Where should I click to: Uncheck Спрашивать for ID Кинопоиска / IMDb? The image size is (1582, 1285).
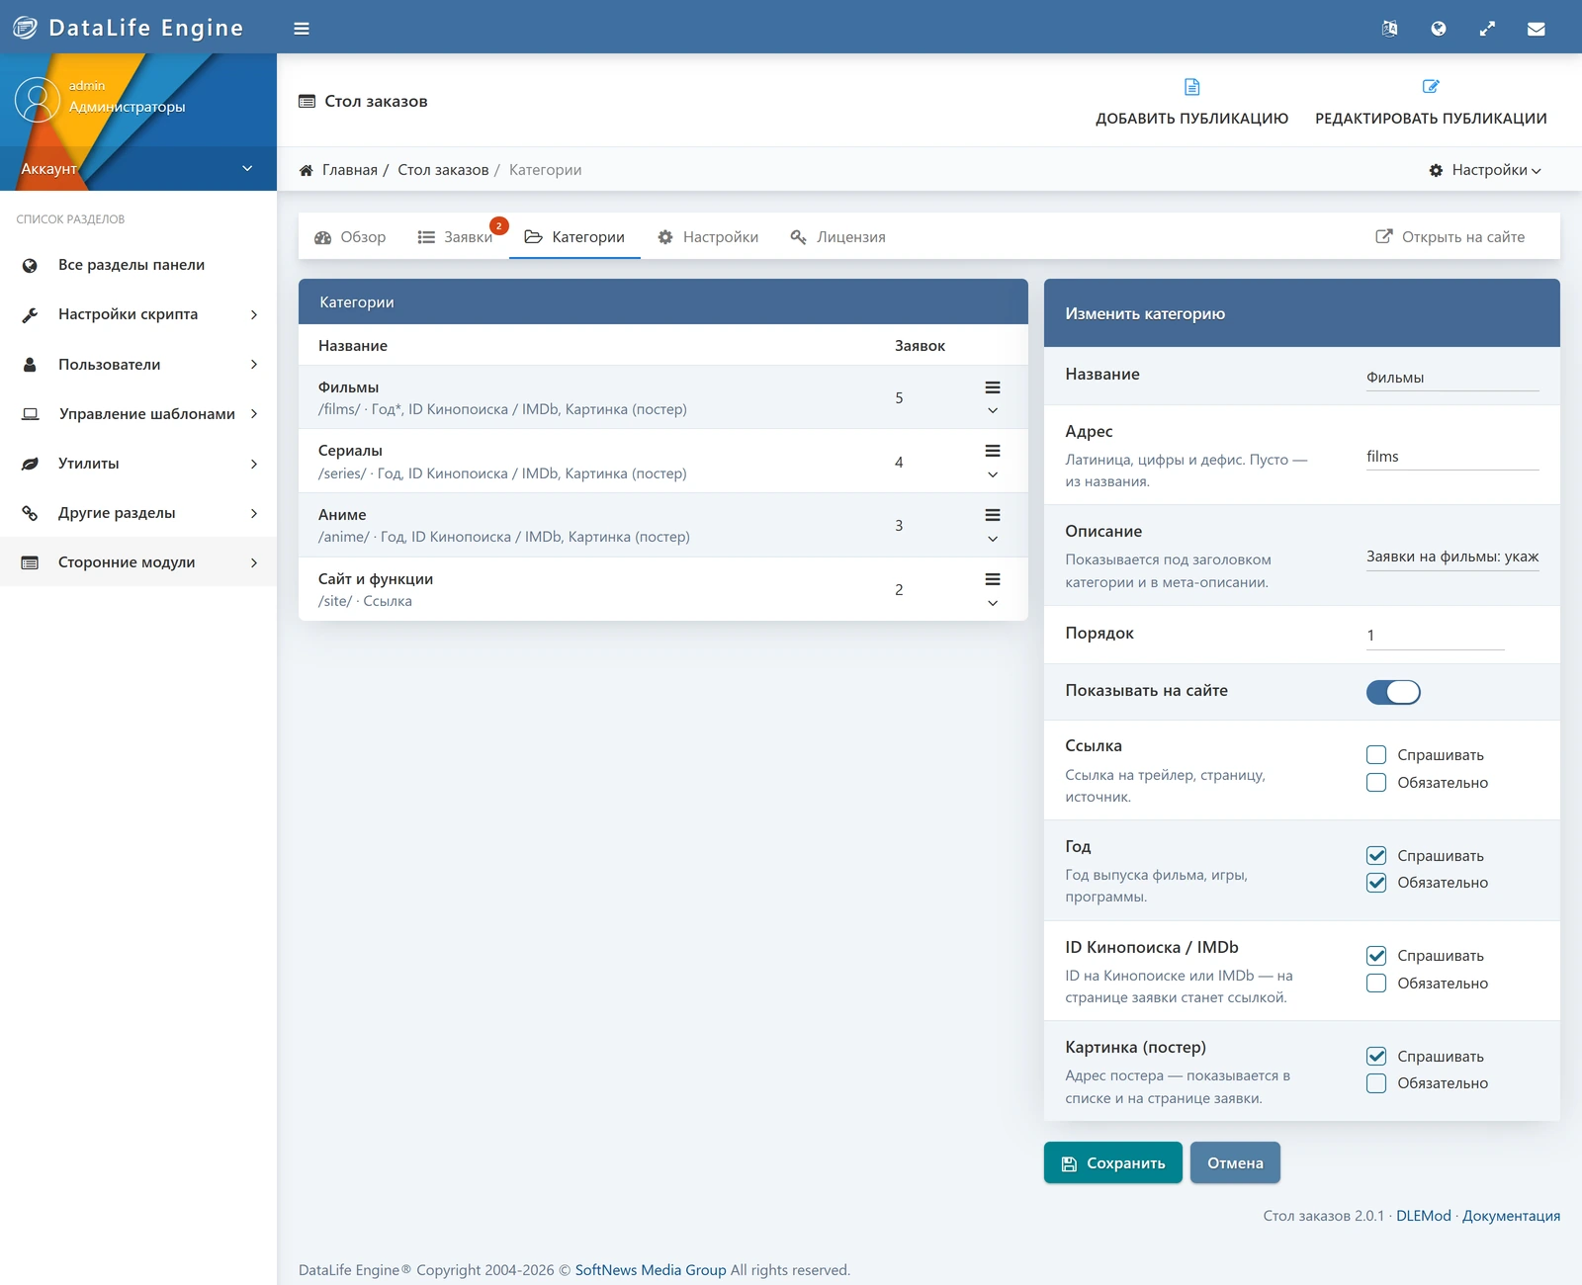click(x=1376, y=956)
